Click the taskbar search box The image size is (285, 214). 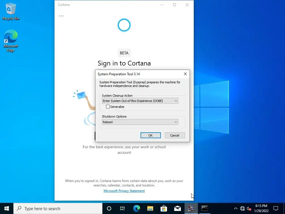click(x=58, y=208)
